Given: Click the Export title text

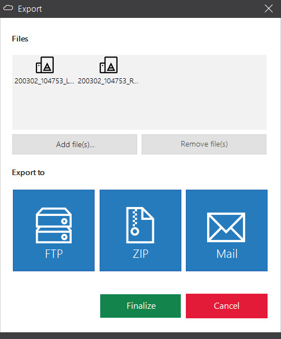Looking at the screenshot, I should 30,9.
